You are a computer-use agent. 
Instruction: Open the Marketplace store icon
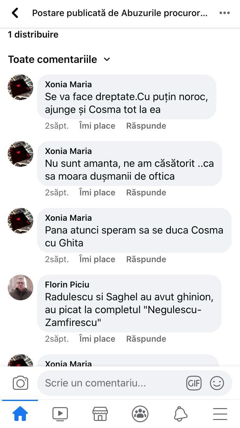pyautogui.click(x=100, y=414)
